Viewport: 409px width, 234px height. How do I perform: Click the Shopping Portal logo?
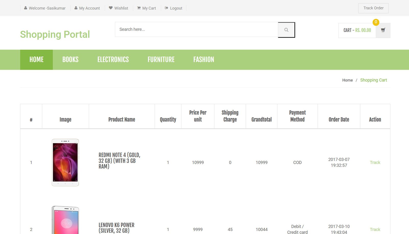55,34
